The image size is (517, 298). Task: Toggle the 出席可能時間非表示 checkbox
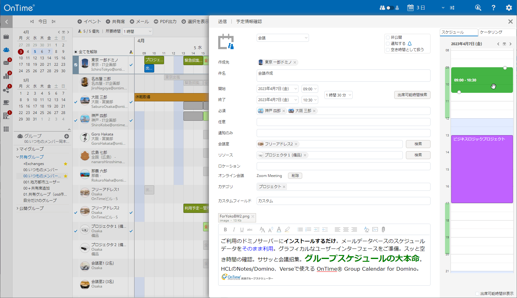click(477, 294)
